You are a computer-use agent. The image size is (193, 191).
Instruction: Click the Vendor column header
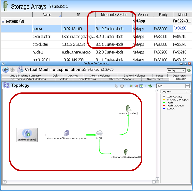point(143,15)
